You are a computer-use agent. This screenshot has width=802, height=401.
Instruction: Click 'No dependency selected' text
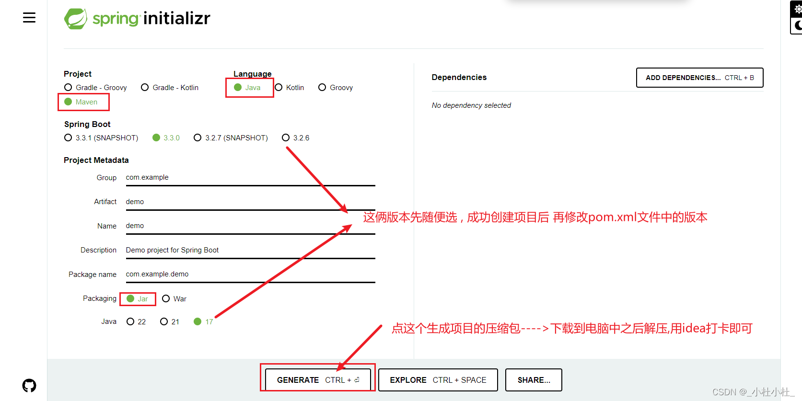[471, 105]
